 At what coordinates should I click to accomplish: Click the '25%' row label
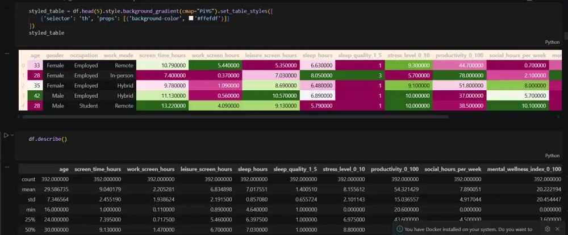click(31, 220)
